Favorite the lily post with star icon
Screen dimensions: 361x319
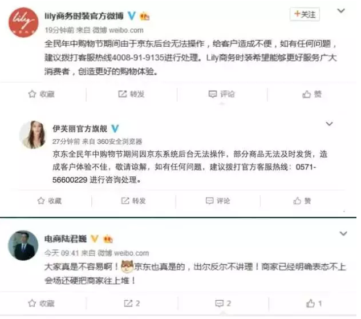[42, 94]
